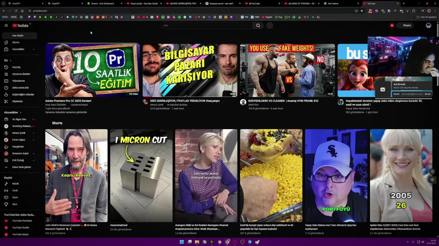
Task: Select Ana Sayfa in sidebar
Action: (x=19, y=36)
